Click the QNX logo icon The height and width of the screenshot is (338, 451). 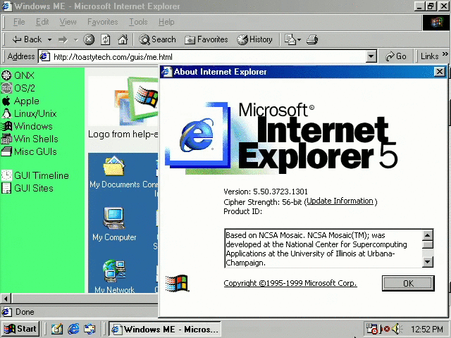pyautogui.click(x=6, y=75)
